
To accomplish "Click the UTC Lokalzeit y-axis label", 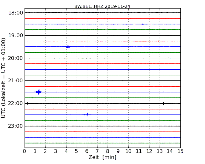I will (x=3, y=78).
